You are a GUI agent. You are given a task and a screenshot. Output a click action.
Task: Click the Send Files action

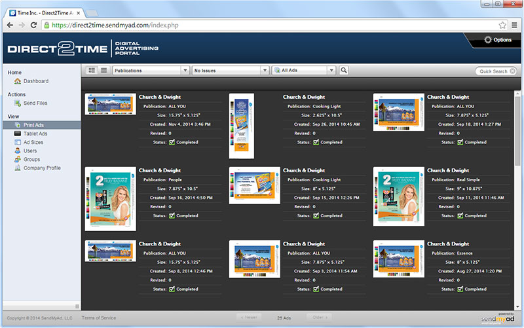click(x=35, y=103)
